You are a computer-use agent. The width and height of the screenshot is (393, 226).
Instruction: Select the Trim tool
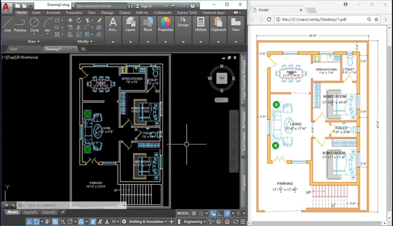pos(87,20)
